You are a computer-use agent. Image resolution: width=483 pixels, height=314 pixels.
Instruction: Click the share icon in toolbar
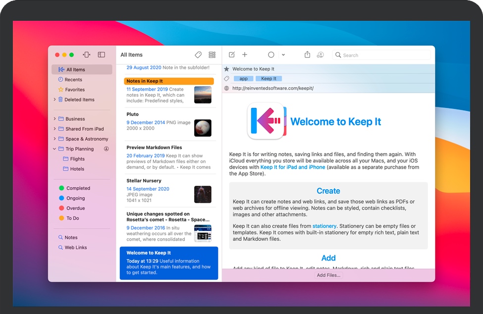point(307,55)
